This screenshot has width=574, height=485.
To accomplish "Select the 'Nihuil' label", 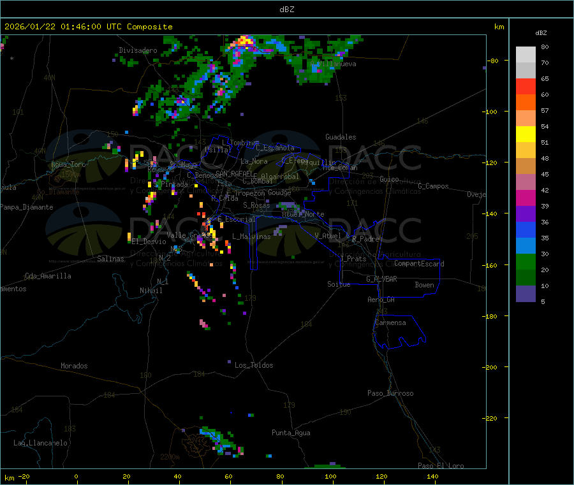I will pos(151,291).
